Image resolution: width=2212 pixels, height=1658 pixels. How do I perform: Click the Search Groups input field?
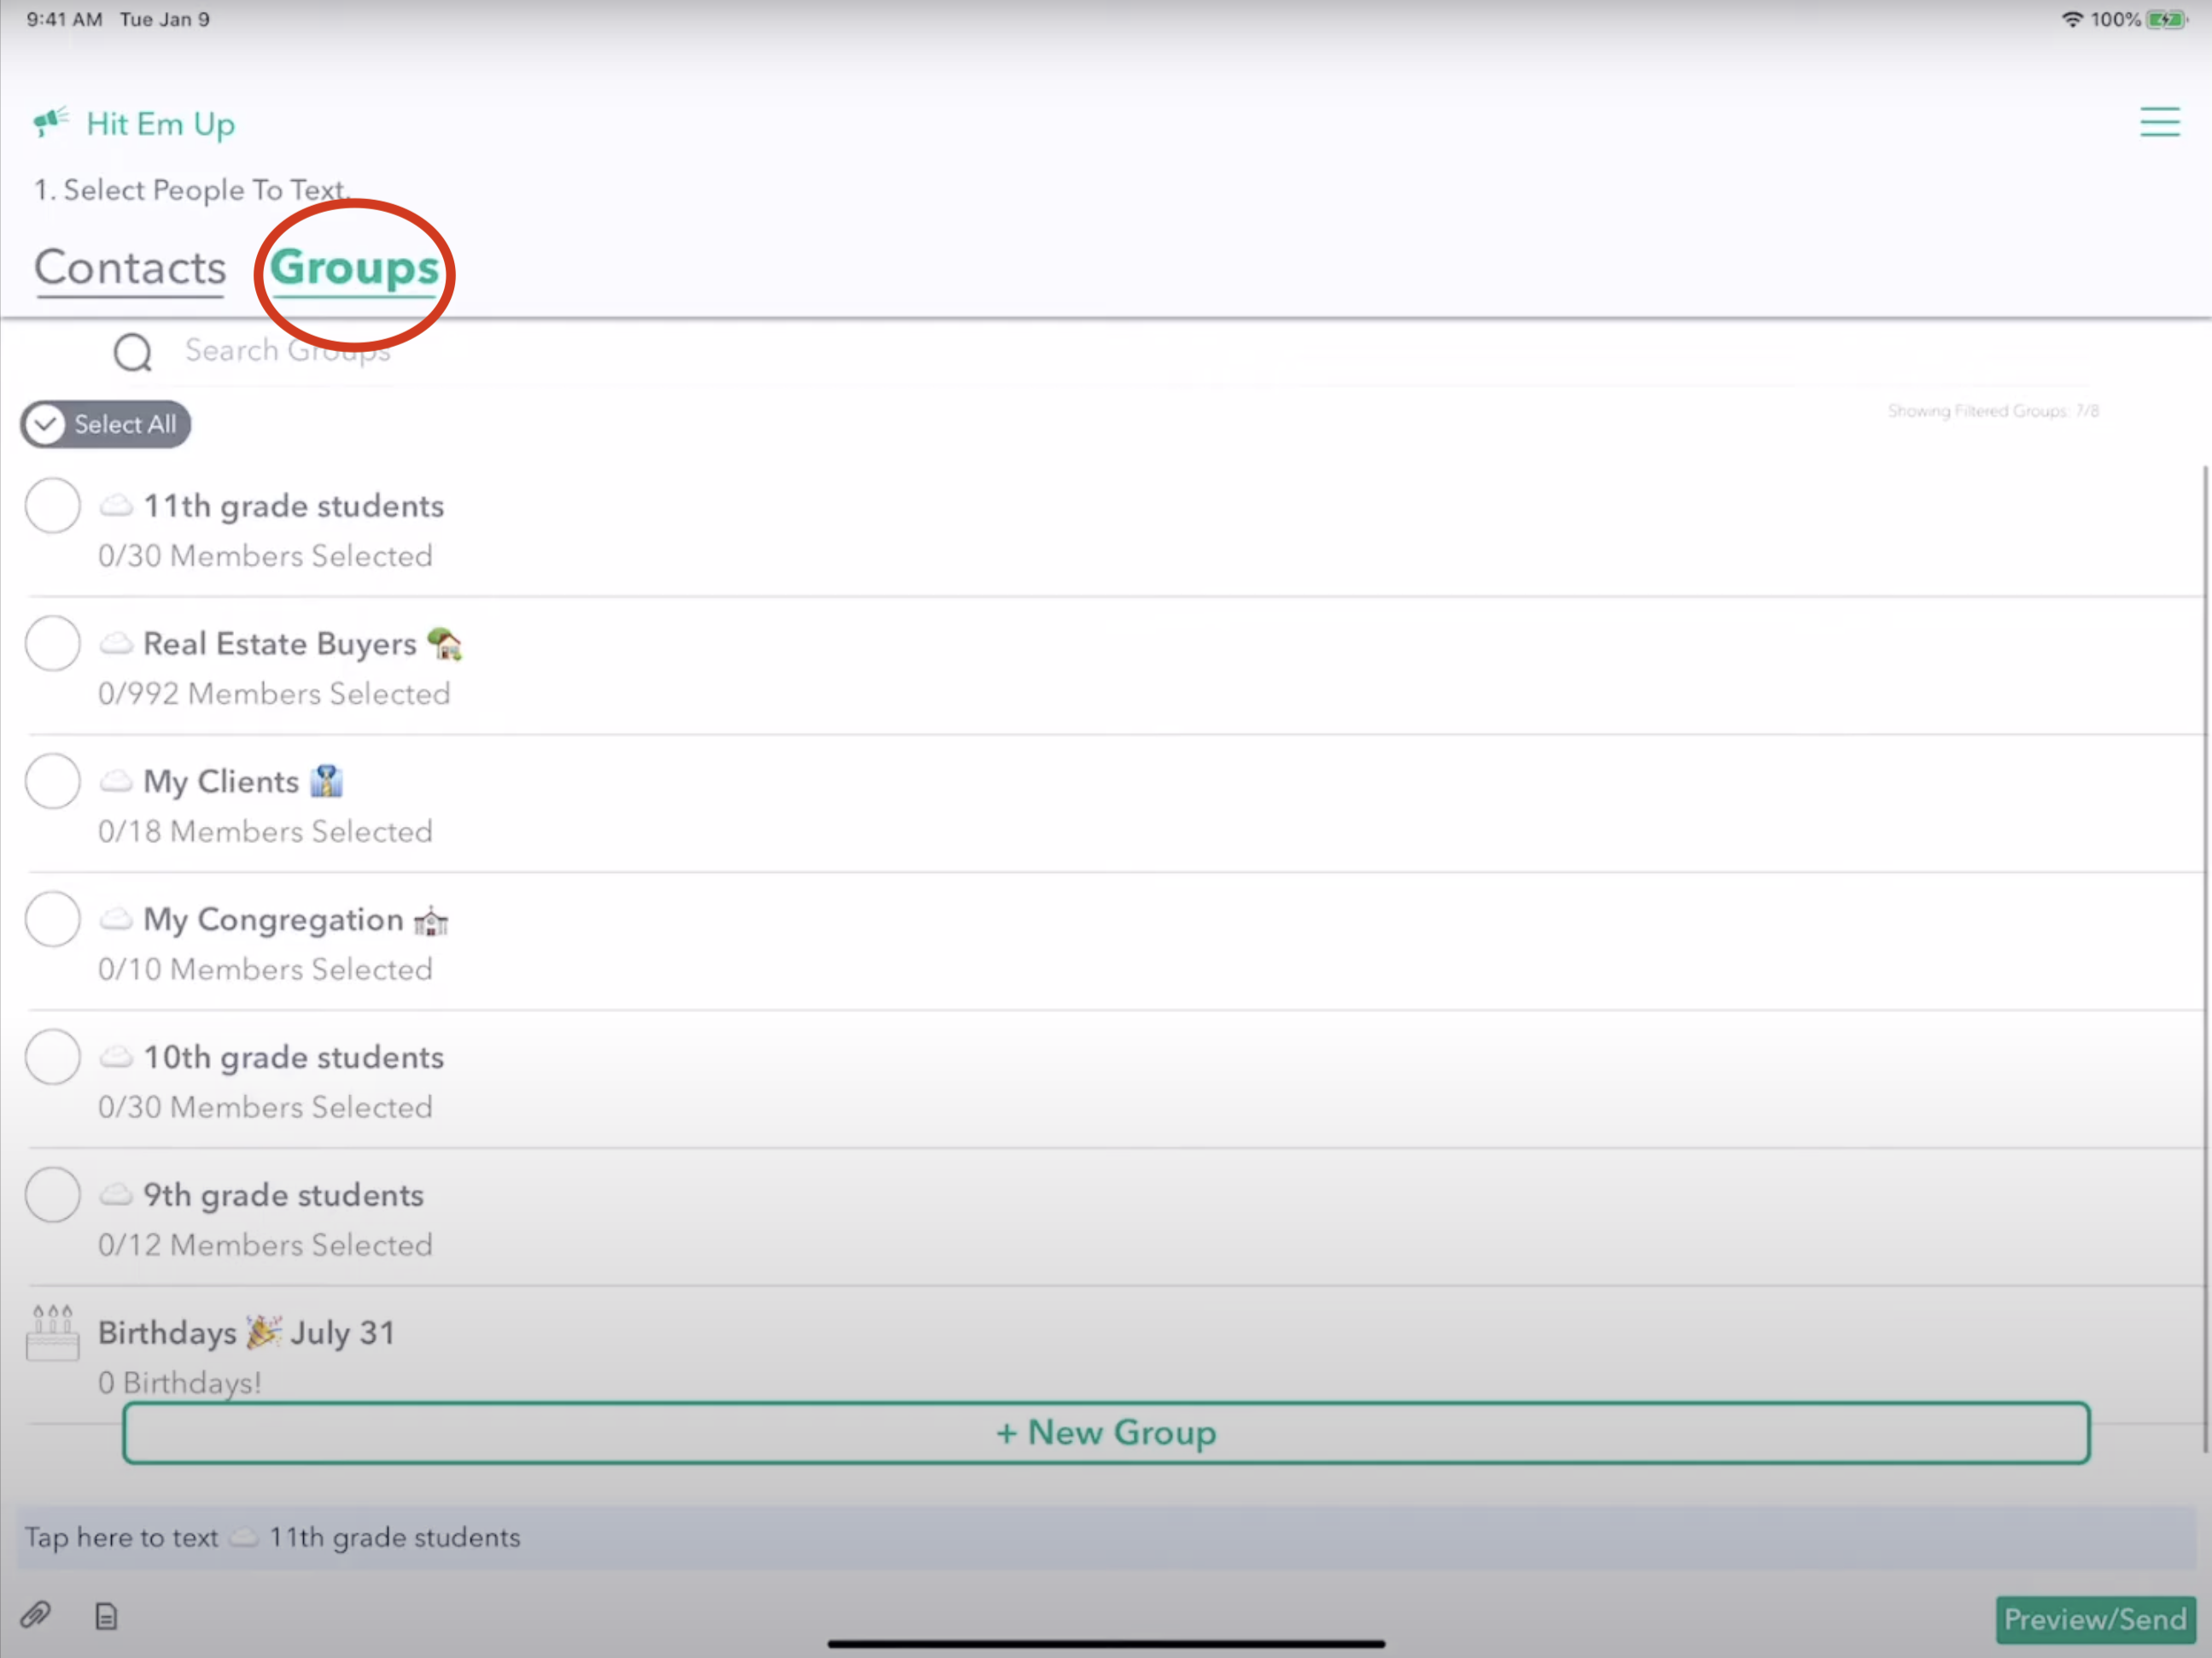[x=600, y=350]
